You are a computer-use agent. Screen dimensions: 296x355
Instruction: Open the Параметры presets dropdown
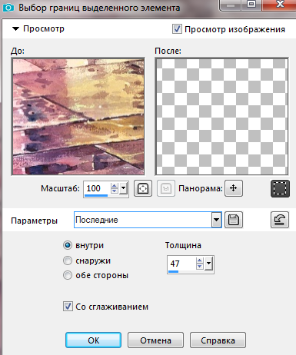[x=216, y=220]
